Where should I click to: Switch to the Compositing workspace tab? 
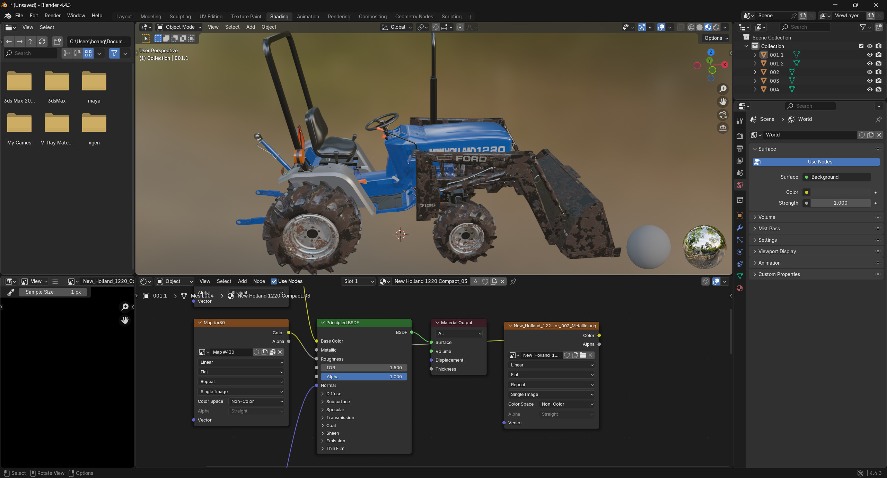(373, 17)
